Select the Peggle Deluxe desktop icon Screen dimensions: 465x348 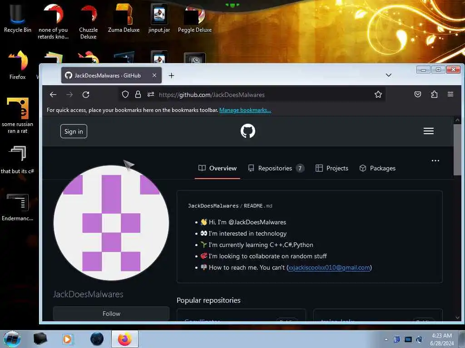tap(194, 18)
